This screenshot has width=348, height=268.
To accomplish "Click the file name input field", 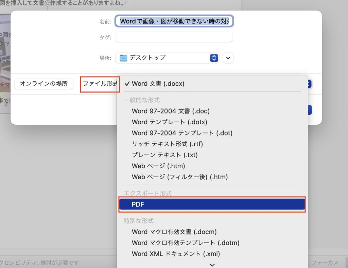I will [174, 21].
